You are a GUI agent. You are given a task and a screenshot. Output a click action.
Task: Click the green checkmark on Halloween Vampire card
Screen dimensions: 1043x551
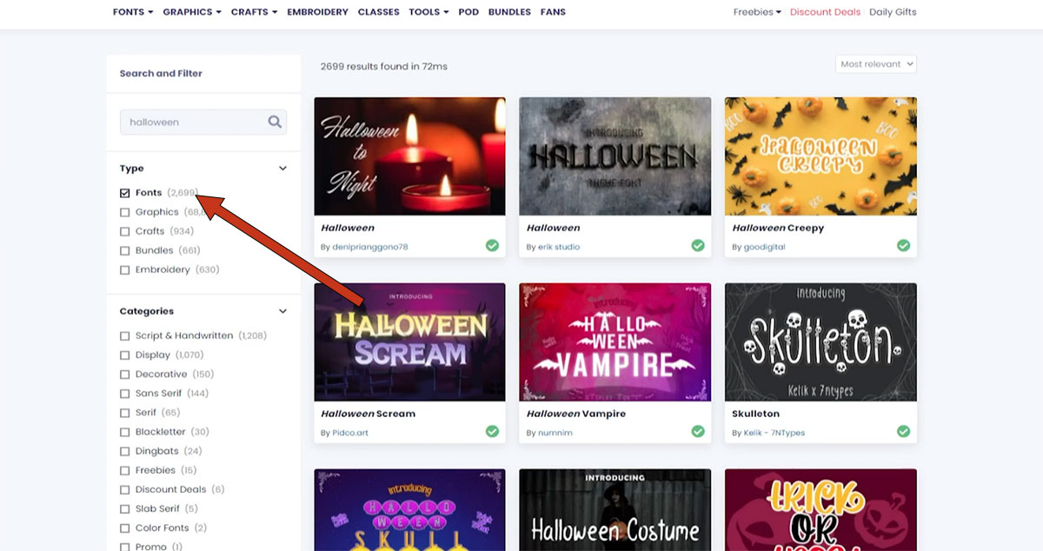(x=698, y=432)
